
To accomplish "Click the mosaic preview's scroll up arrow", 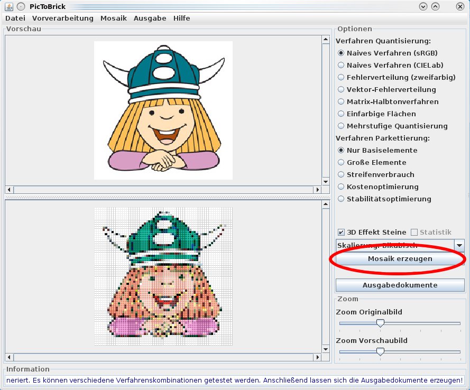I will click(x=326, y=205).
